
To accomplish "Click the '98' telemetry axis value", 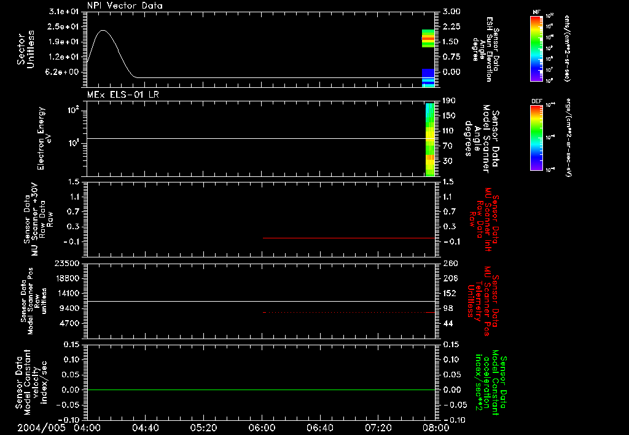I will click(x=448, y=308).
